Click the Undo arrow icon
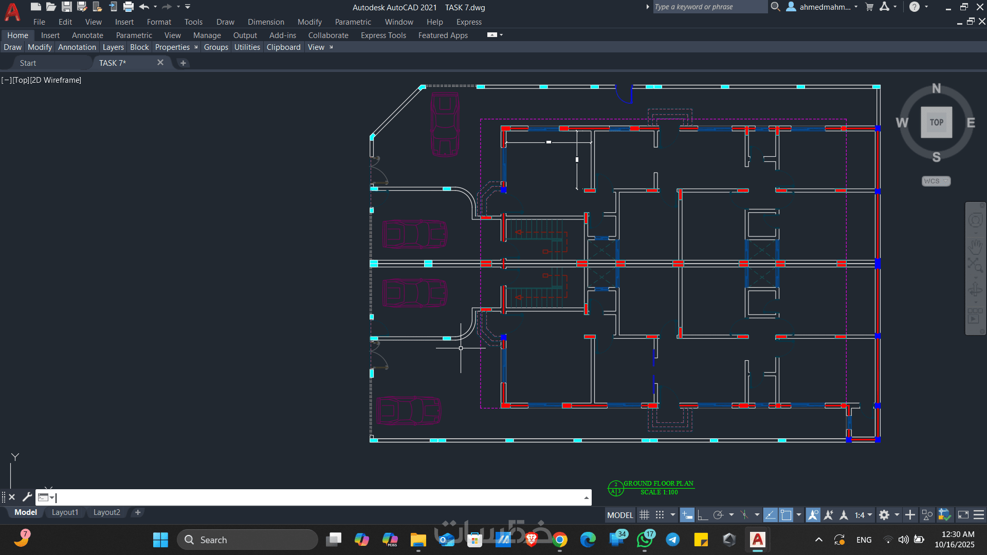 (144, 7)
